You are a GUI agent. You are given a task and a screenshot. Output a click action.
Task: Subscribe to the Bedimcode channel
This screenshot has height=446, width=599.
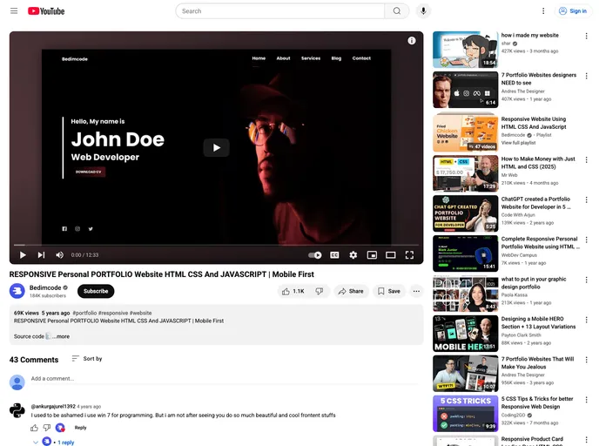point(96,291)
